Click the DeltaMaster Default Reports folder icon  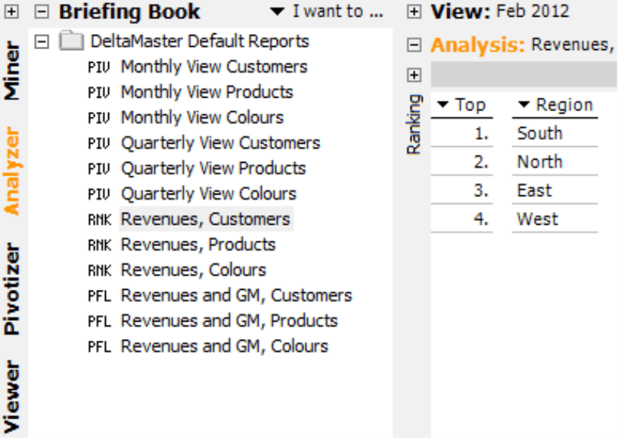71,41
